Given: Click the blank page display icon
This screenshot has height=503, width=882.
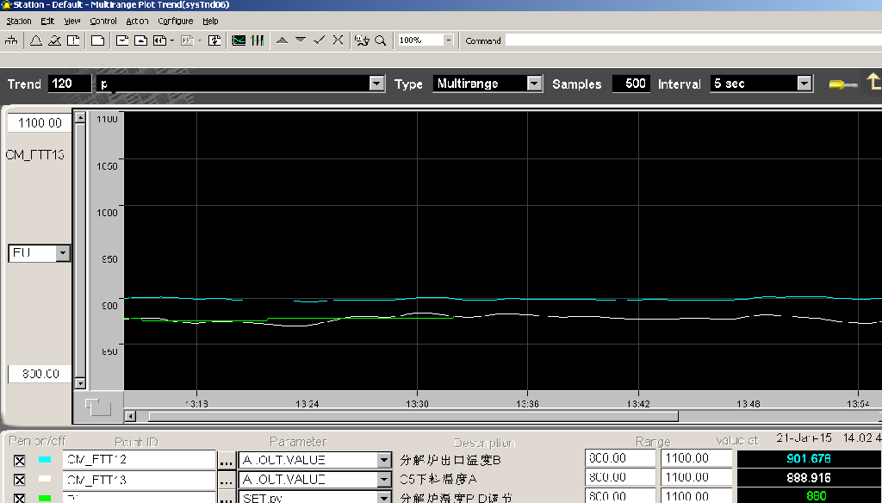Looking at the screenshot, I should pyautogui.click(x=98, y=40).
